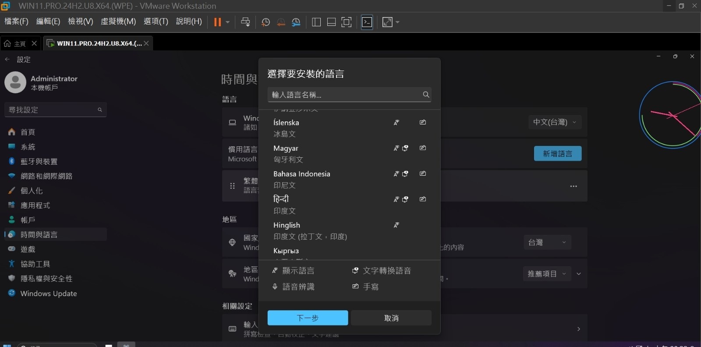This screenshot has height=347, width=701.
Task: Click the drag handle on 繁體 language row
Action: pos(232,186)
